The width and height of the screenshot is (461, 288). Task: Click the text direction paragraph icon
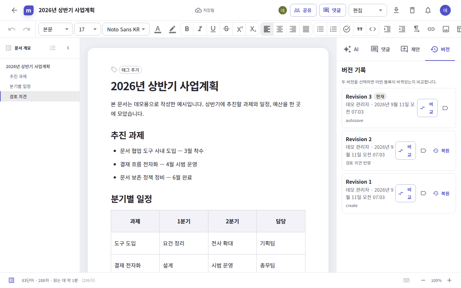417,29
